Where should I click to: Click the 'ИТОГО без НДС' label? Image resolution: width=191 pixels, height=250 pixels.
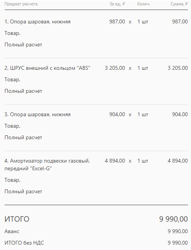pyautogui.click(x=24, y=243)
